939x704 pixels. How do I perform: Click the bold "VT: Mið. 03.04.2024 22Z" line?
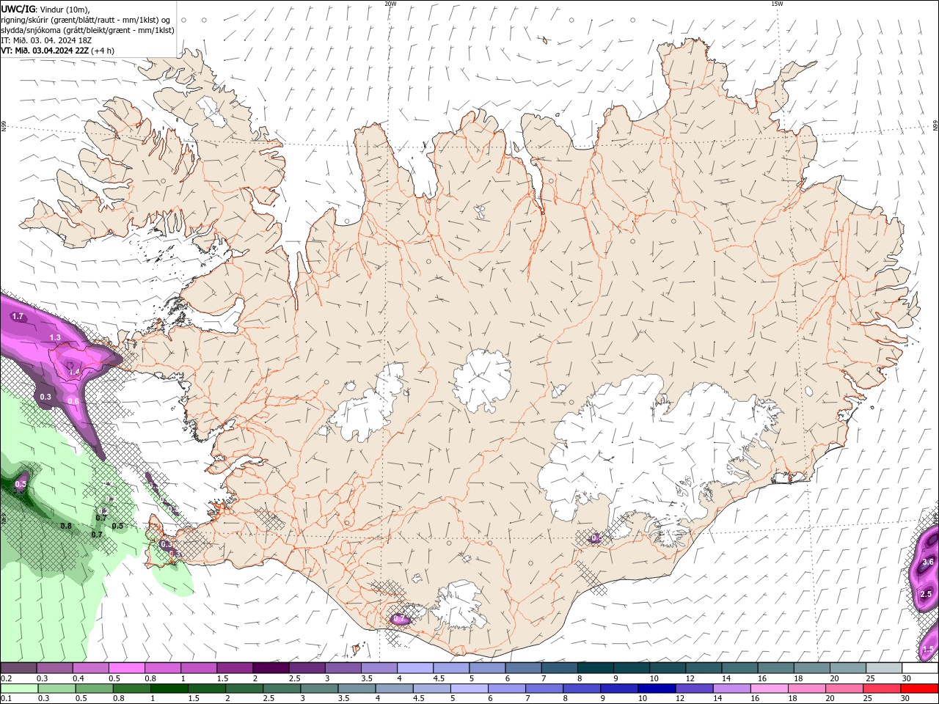(x=45, y=51)
